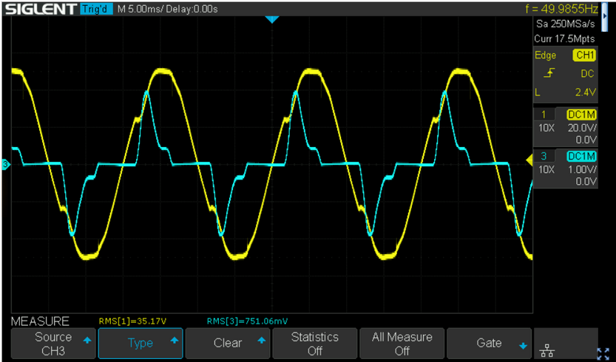Image resolution: width=616 pixels, height=362 pixels.
Task: Select the channel 3 number box
Action: point(544,156)
